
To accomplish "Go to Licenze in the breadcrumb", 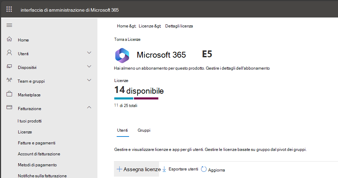I will tap(146, 26).
